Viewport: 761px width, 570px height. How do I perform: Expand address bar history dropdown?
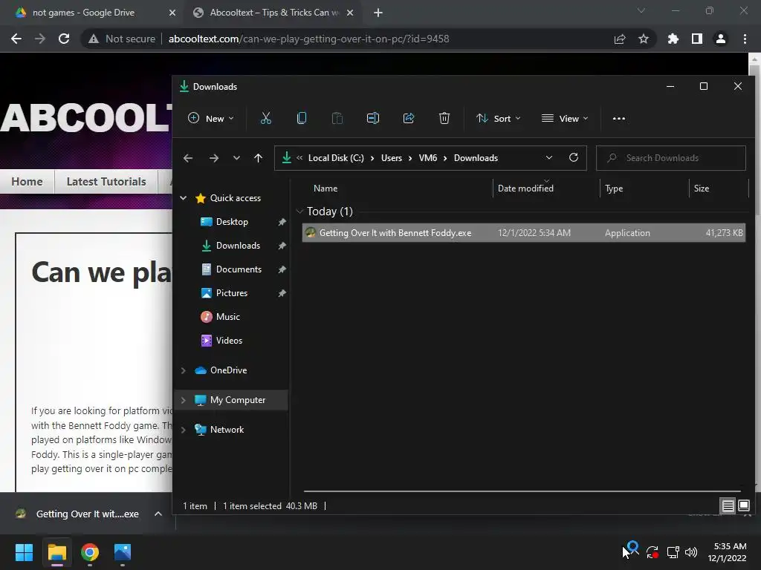click(549, 158)
